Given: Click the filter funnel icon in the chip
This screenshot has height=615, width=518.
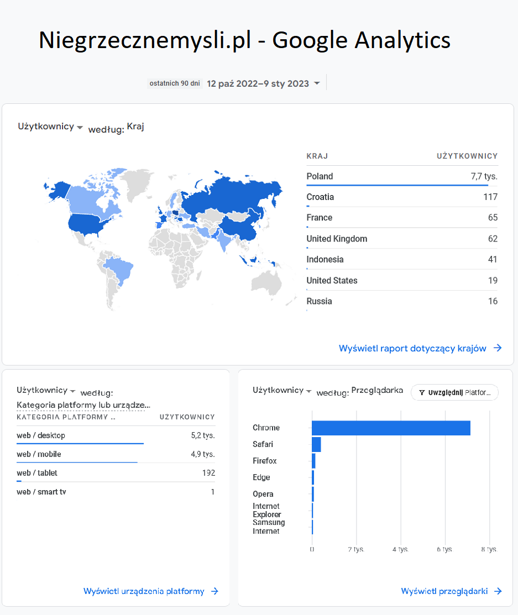Looking at the screenshot, I should pyautogui.click(x=422, y=393).
